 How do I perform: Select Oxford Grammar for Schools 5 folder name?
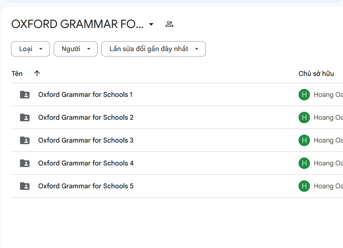pos(85,186)
